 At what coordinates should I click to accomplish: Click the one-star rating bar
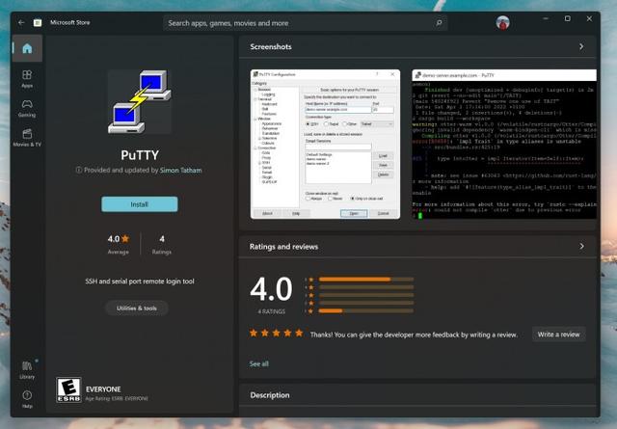click(x=366, y=311)
